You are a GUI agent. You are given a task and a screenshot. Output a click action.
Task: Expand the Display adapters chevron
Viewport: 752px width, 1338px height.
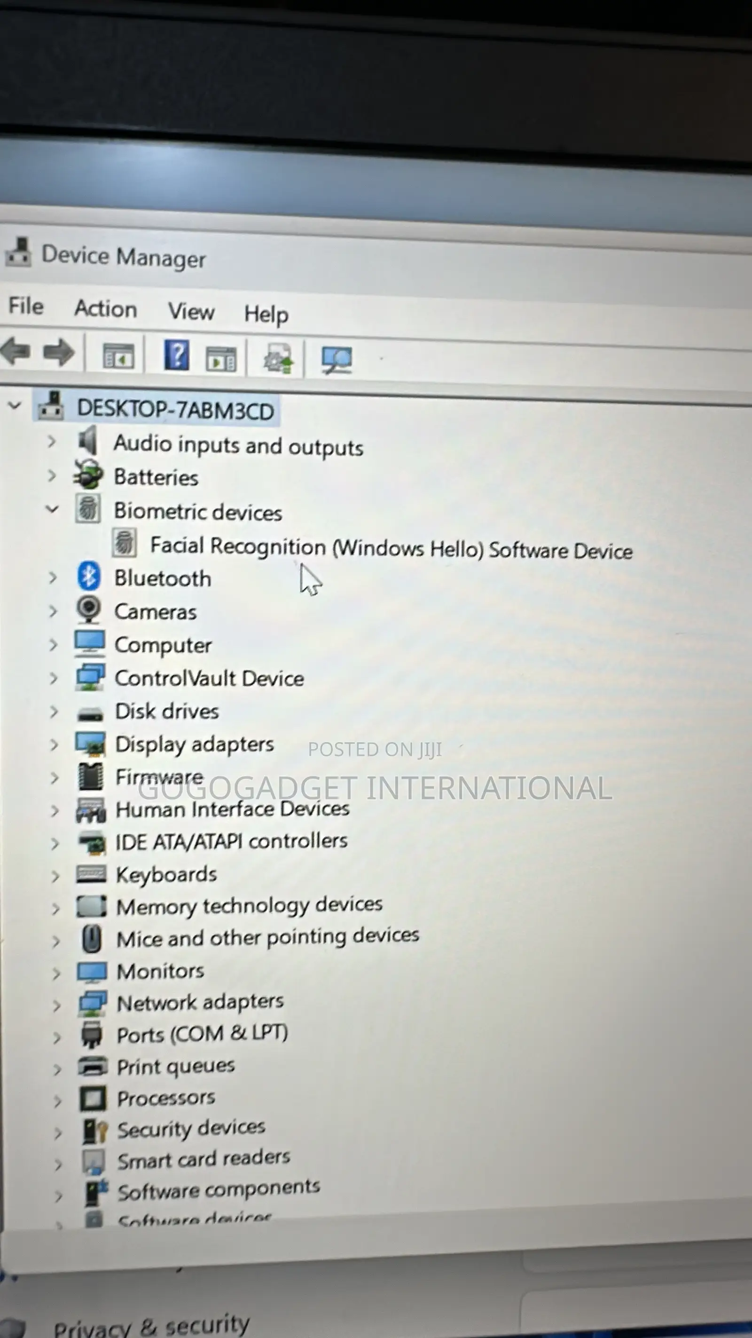(54, 744)
